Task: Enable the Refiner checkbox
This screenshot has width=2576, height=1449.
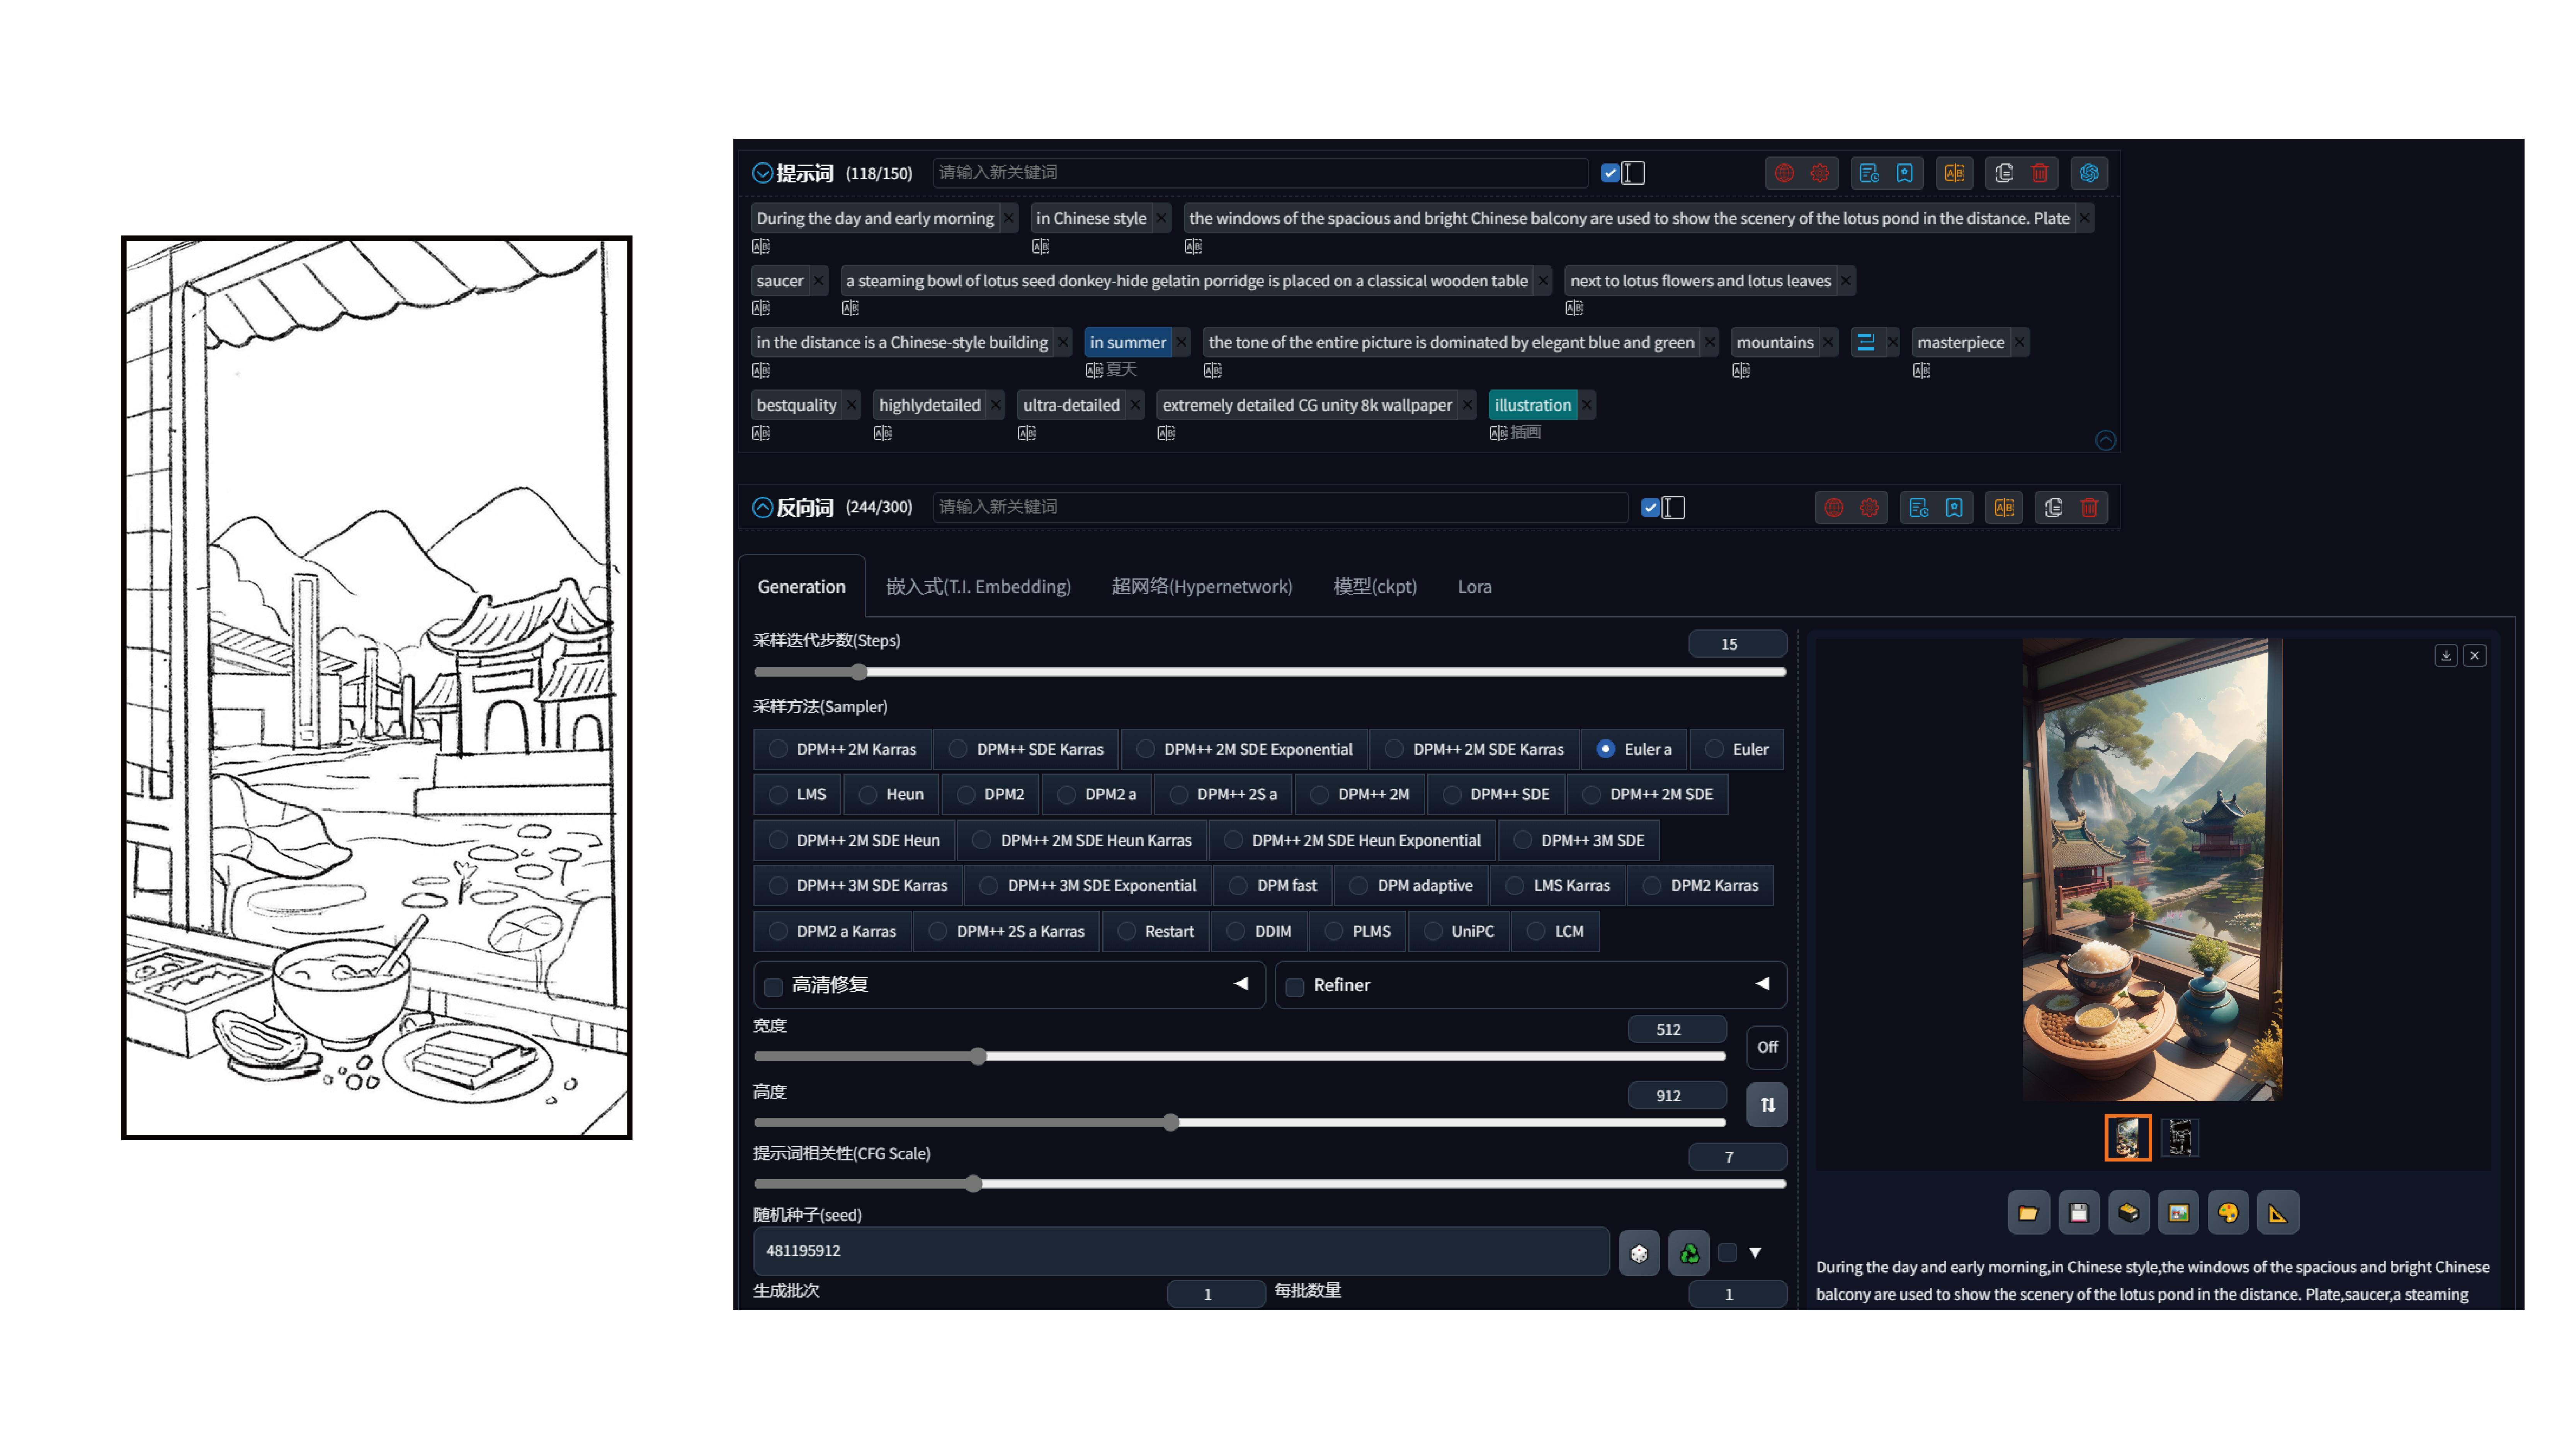Action: (1295, 987)
